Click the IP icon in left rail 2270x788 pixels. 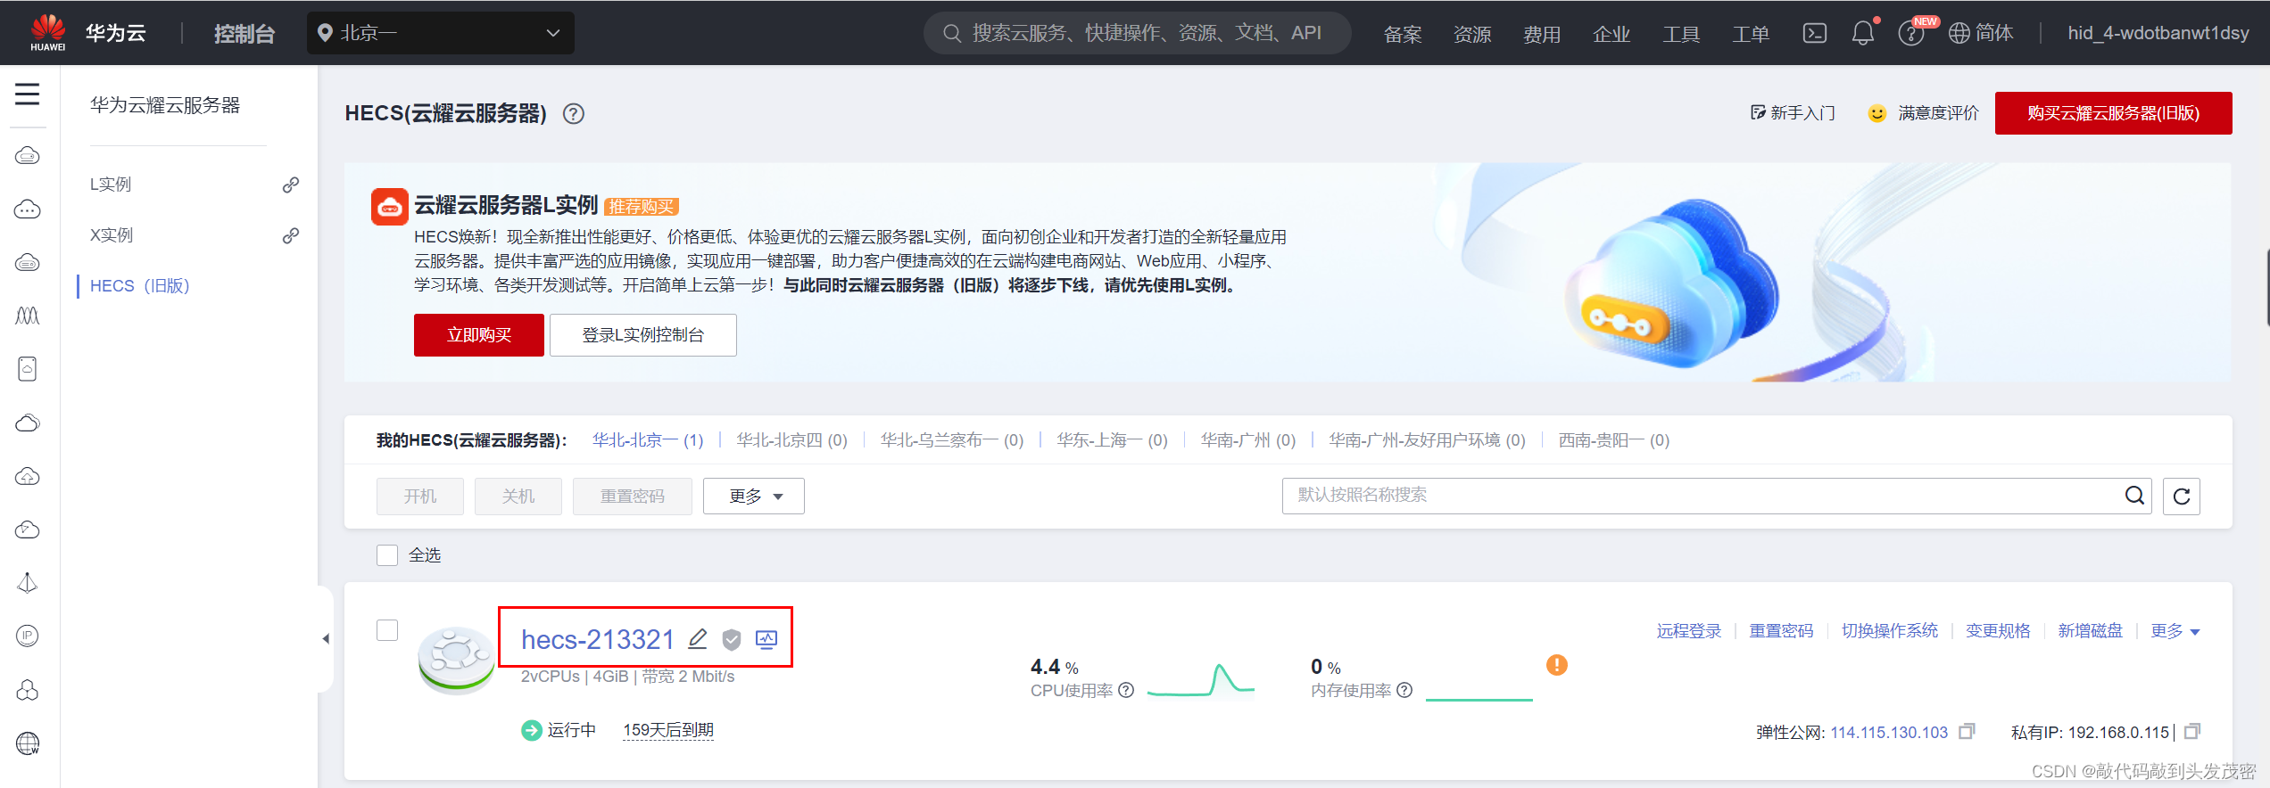(x=28, y=636)
